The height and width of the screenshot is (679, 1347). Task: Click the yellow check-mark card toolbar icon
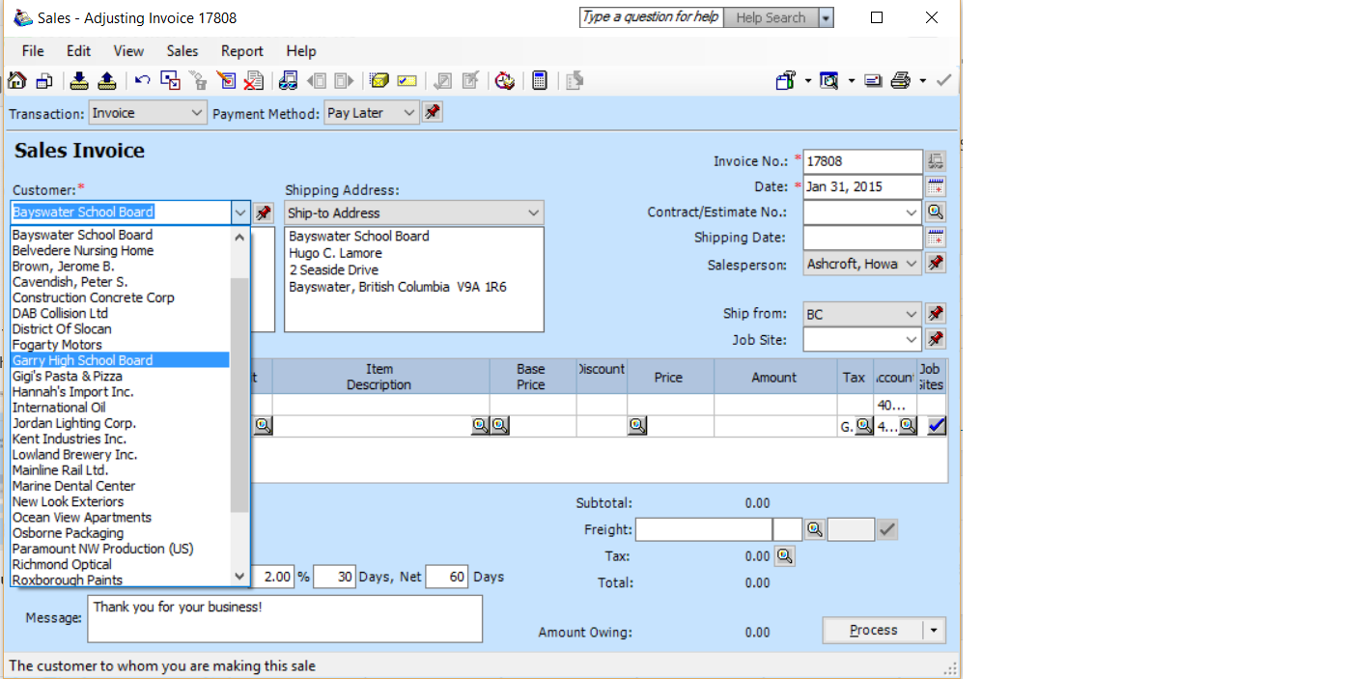point(407,81)
